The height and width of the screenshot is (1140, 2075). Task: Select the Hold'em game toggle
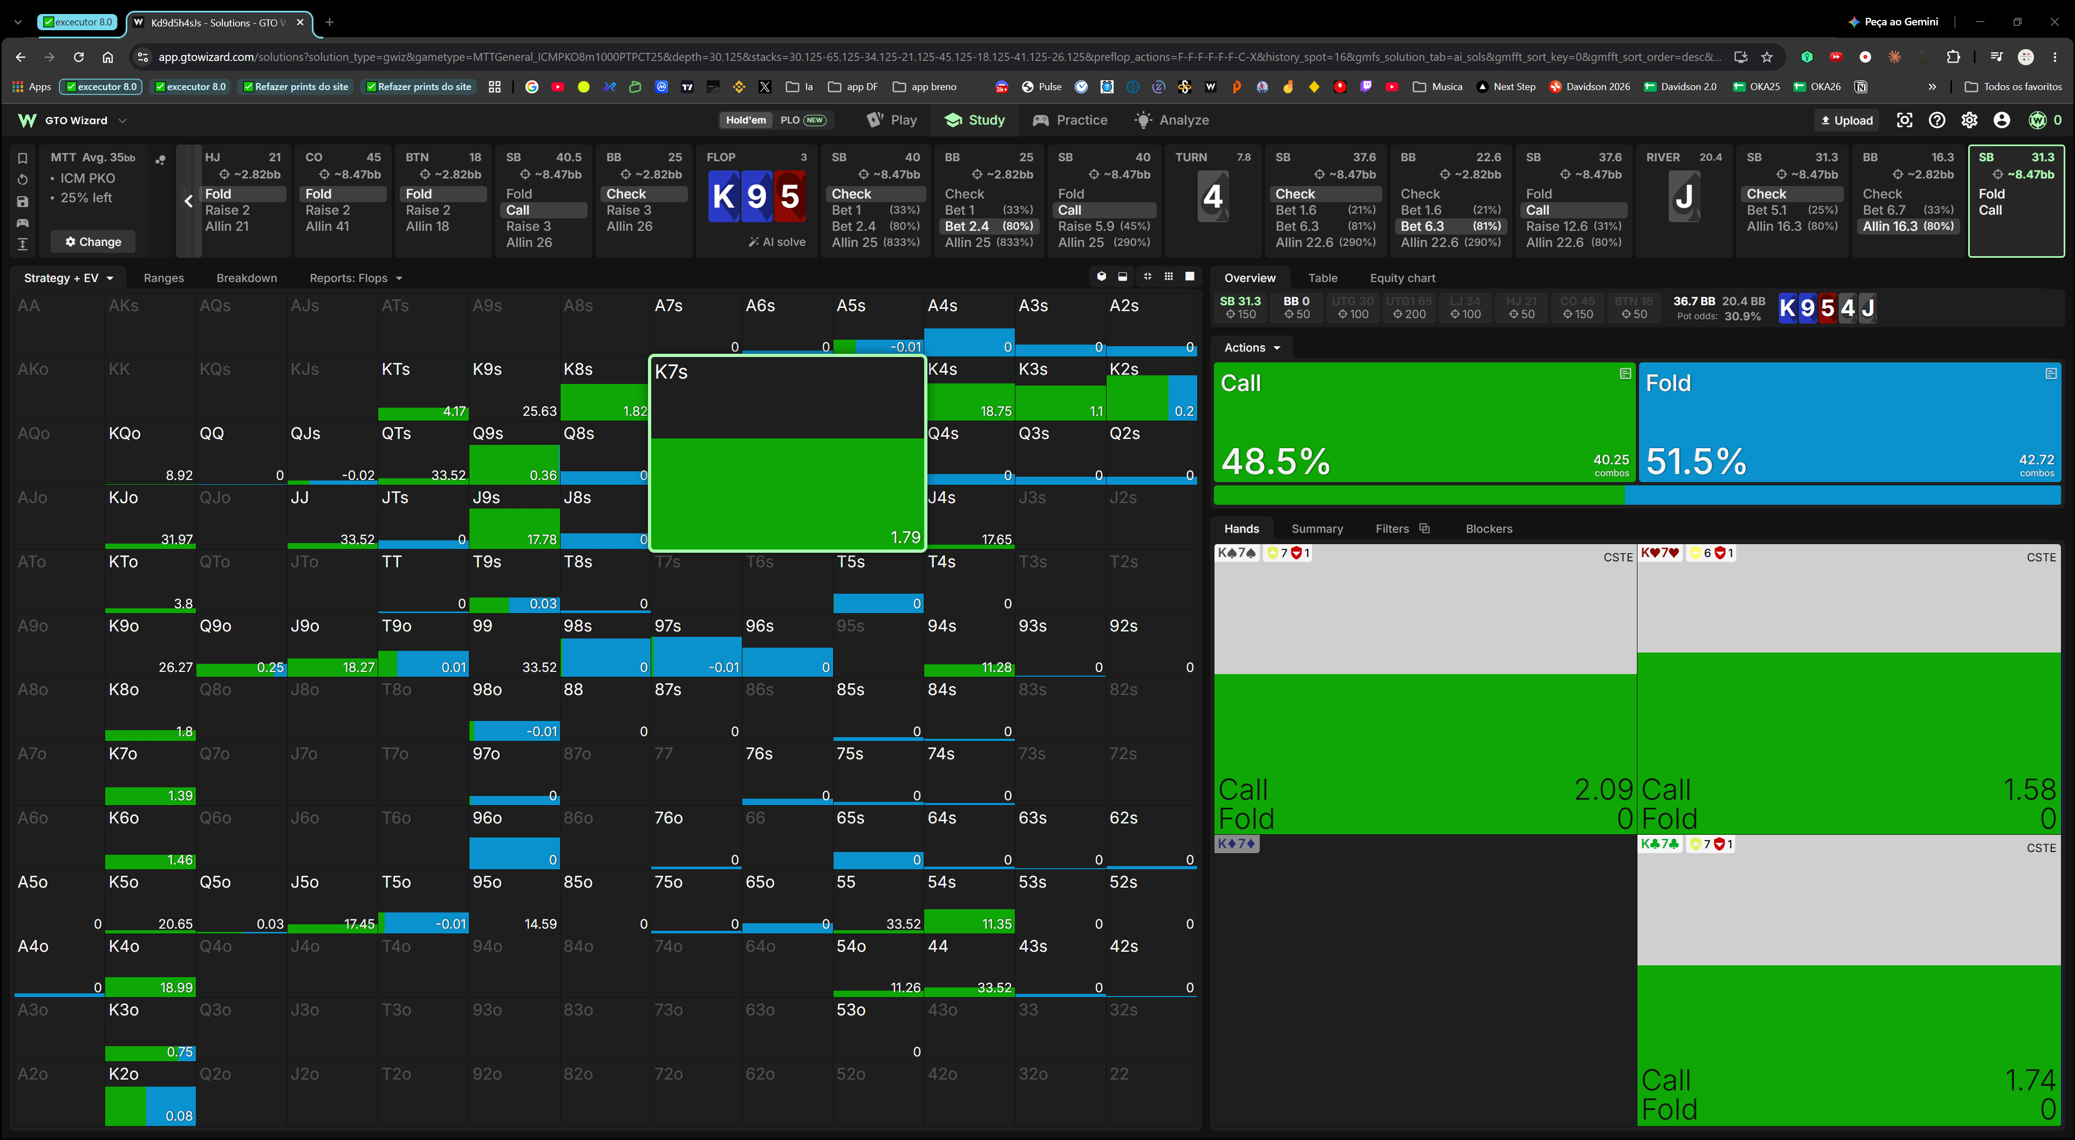click(x=745, y=120)
